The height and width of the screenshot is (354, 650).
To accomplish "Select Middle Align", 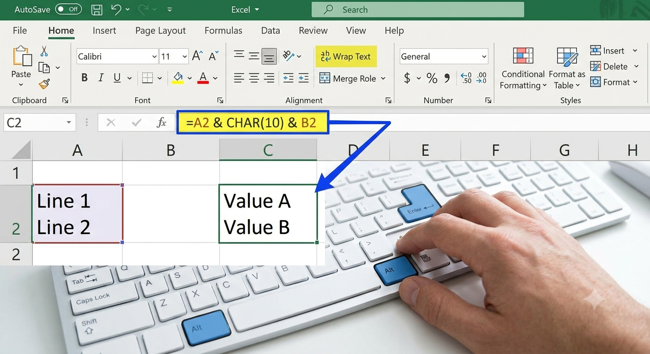I will click(x=254, y=56).
